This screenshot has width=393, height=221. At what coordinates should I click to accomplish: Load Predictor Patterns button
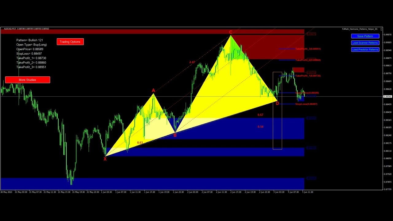pyautogui.click(x=365, y=49)
